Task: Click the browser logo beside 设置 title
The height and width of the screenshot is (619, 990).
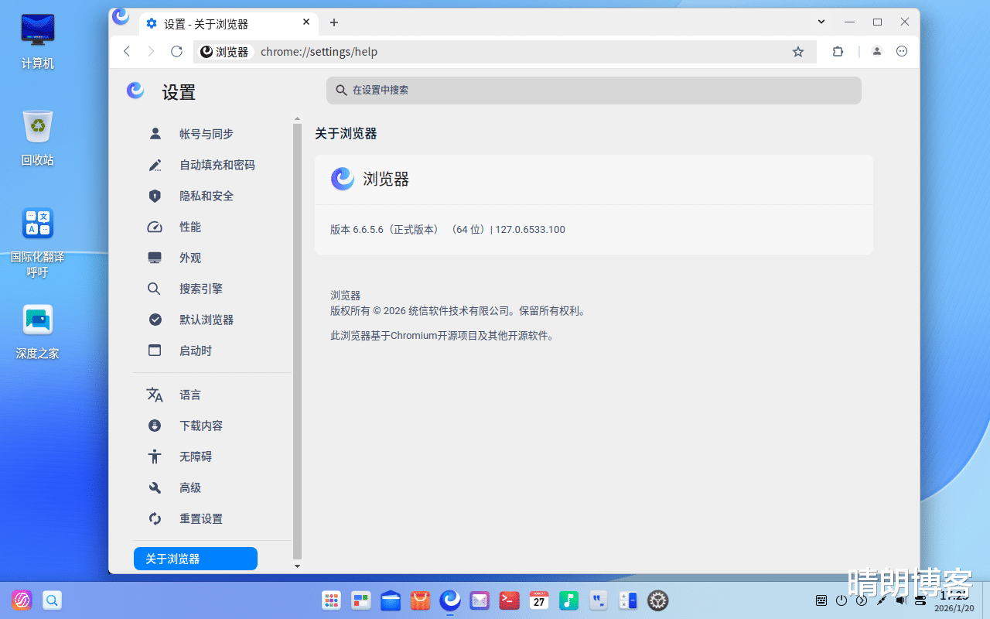Action: 135,91
